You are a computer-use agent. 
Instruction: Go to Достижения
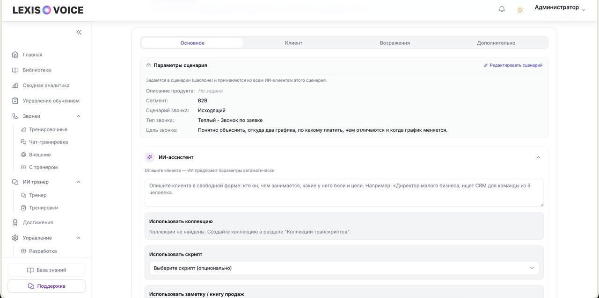click(38, 223)
